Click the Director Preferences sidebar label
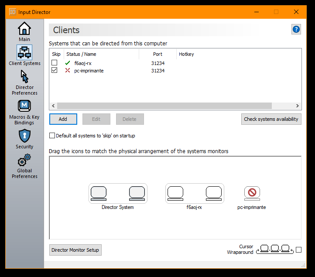The height and width of the screenshot is (277, 315). 24,90
